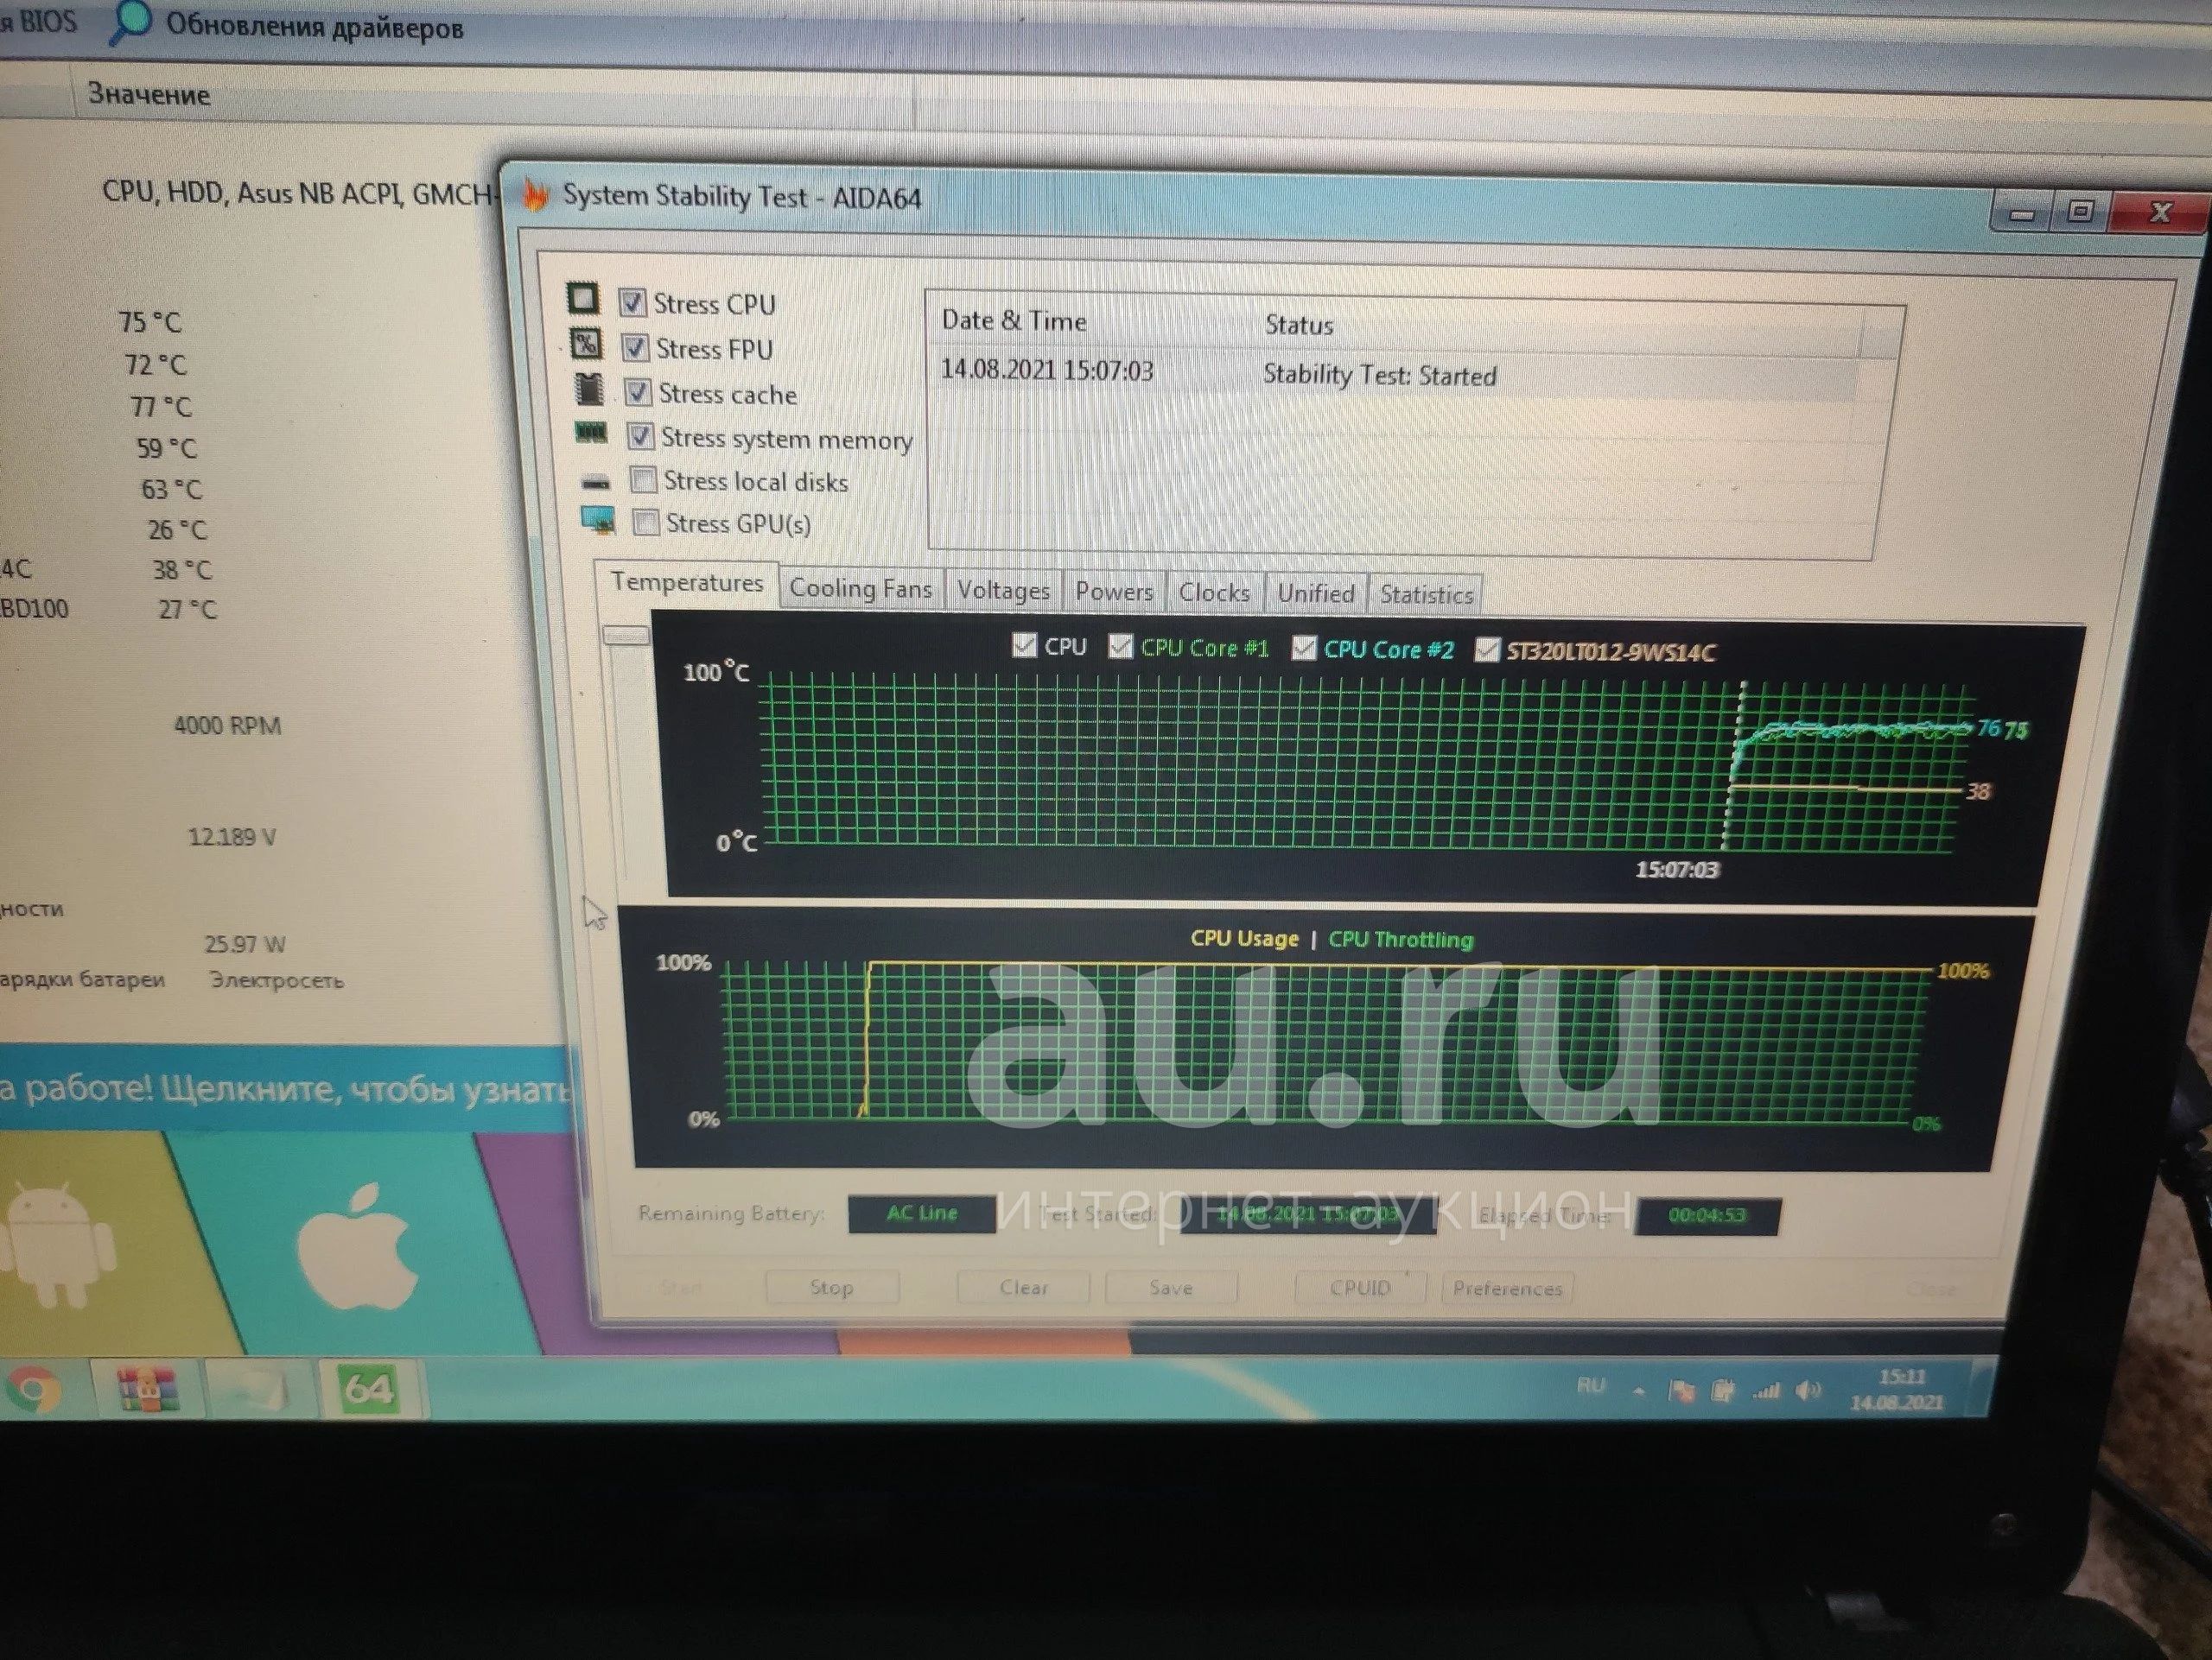The image size is (2212, 1660).
Task: Uncheck the Stress cache checkbox
Action: [638, 392]
